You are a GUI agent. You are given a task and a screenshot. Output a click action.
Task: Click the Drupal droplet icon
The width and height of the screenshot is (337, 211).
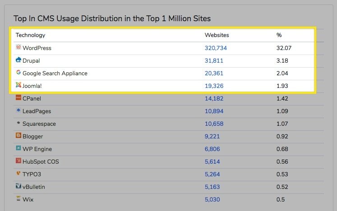click(x=18, y=60)
